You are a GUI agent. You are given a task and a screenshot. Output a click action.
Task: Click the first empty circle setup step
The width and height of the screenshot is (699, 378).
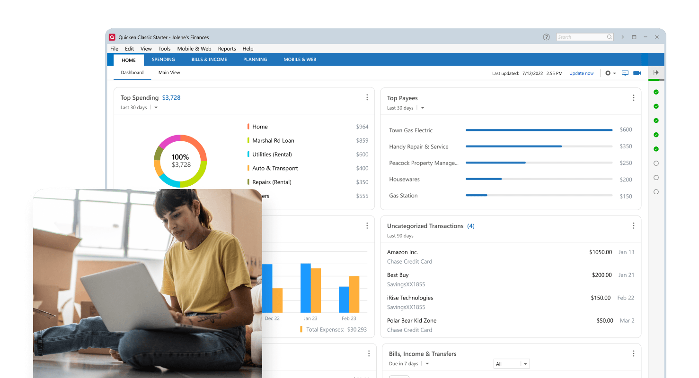pos(656,163)
